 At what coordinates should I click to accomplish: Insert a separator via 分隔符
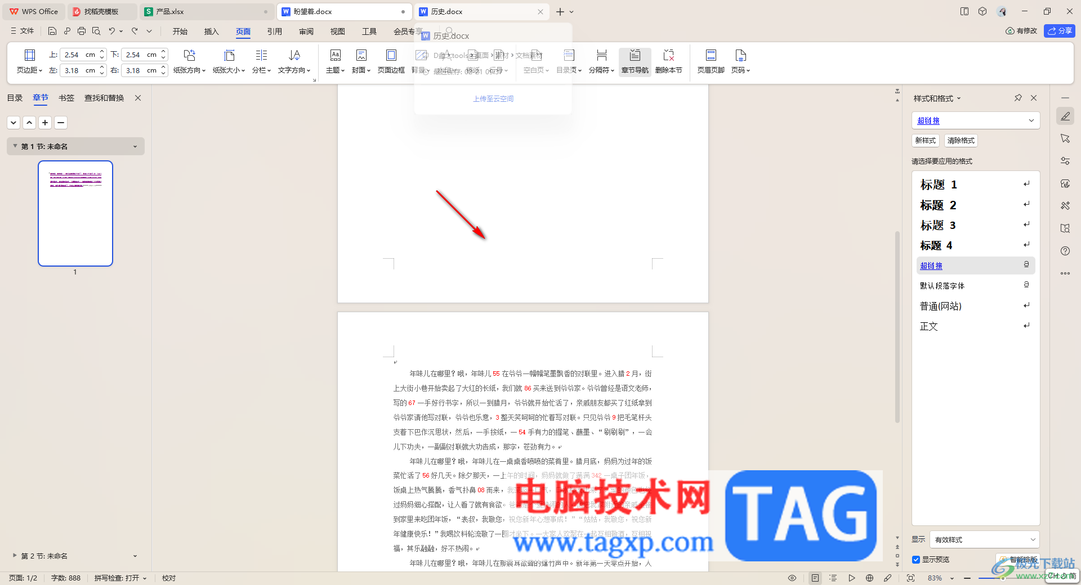point(601,61)
